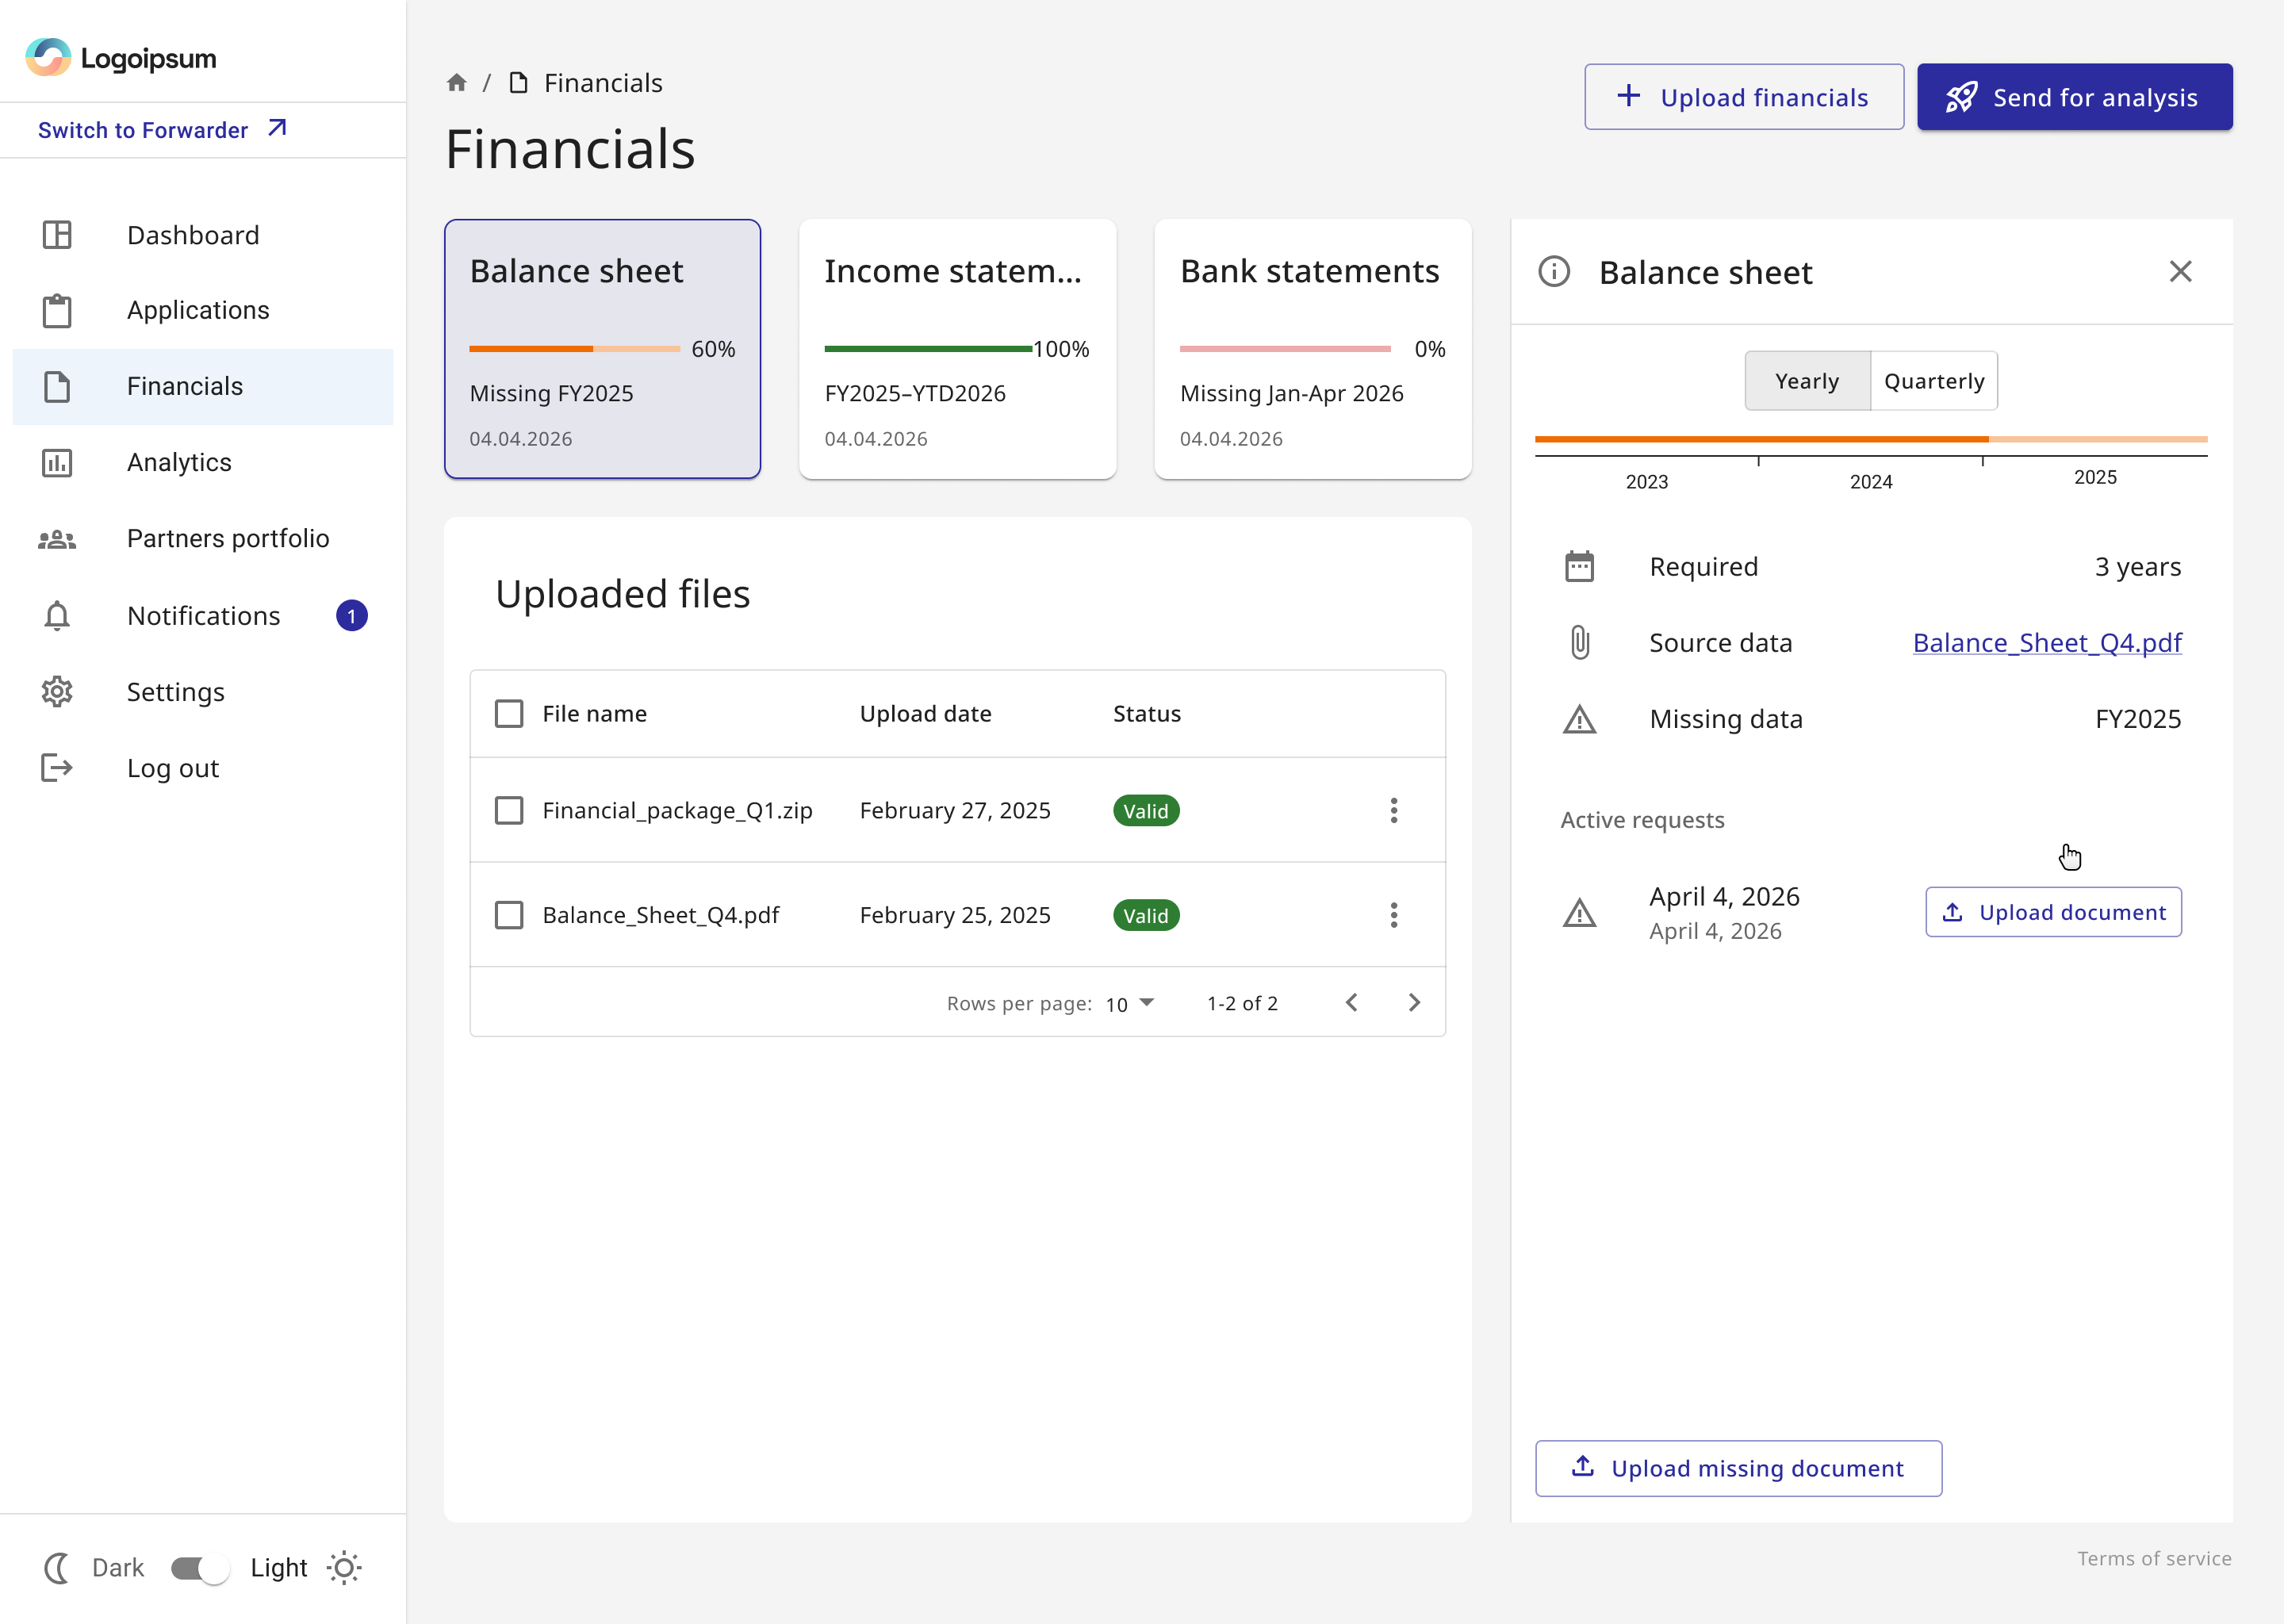The width and height of the screenshot is (2284, 1624).
Task: Click the sun icon for Light mode
Action: click(344, 1567)
